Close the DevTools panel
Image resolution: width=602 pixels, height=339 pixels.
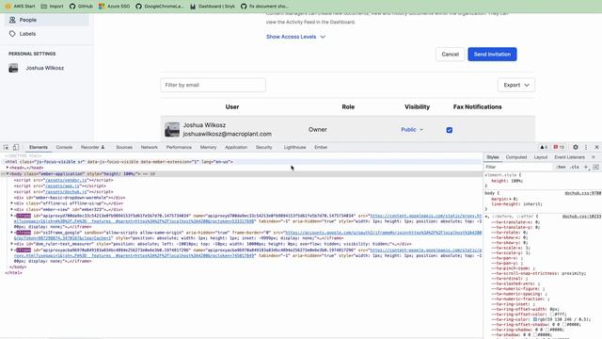coord(596,147)
